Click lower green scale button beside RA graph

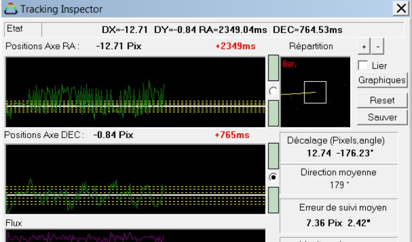[x=273, y=112]
